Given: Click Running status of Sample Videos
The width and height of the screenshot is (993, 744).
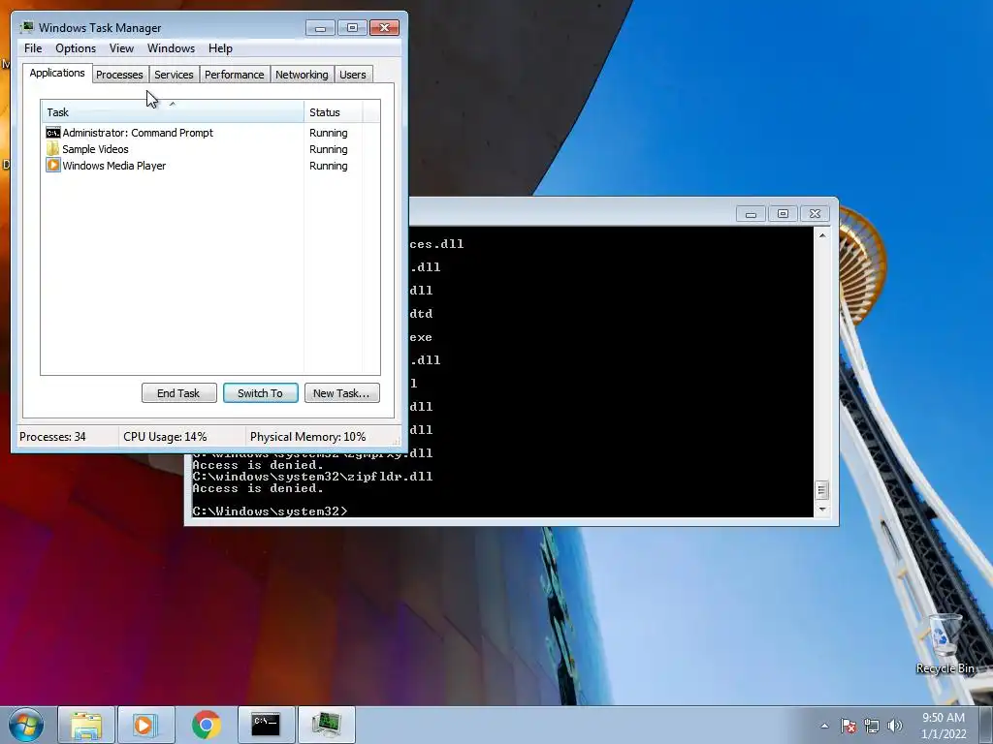Looking at the screenshot, I should point(328,149).
